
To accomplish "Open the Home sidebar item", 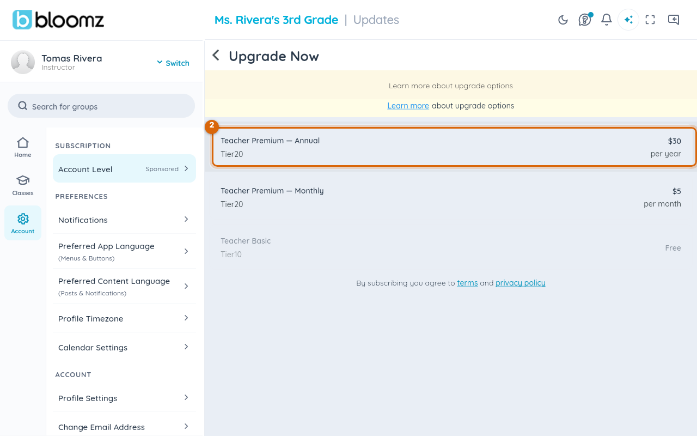I will tap(23, 147).
